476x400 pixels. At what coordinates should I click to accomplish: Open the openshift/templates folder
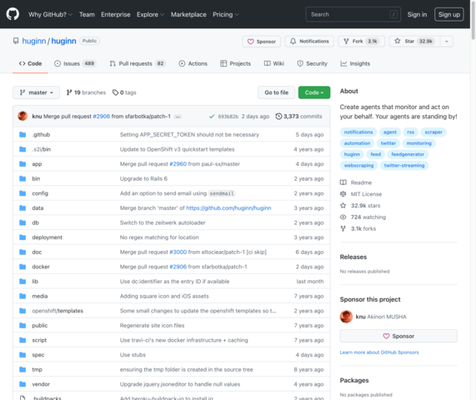(58, 311)
